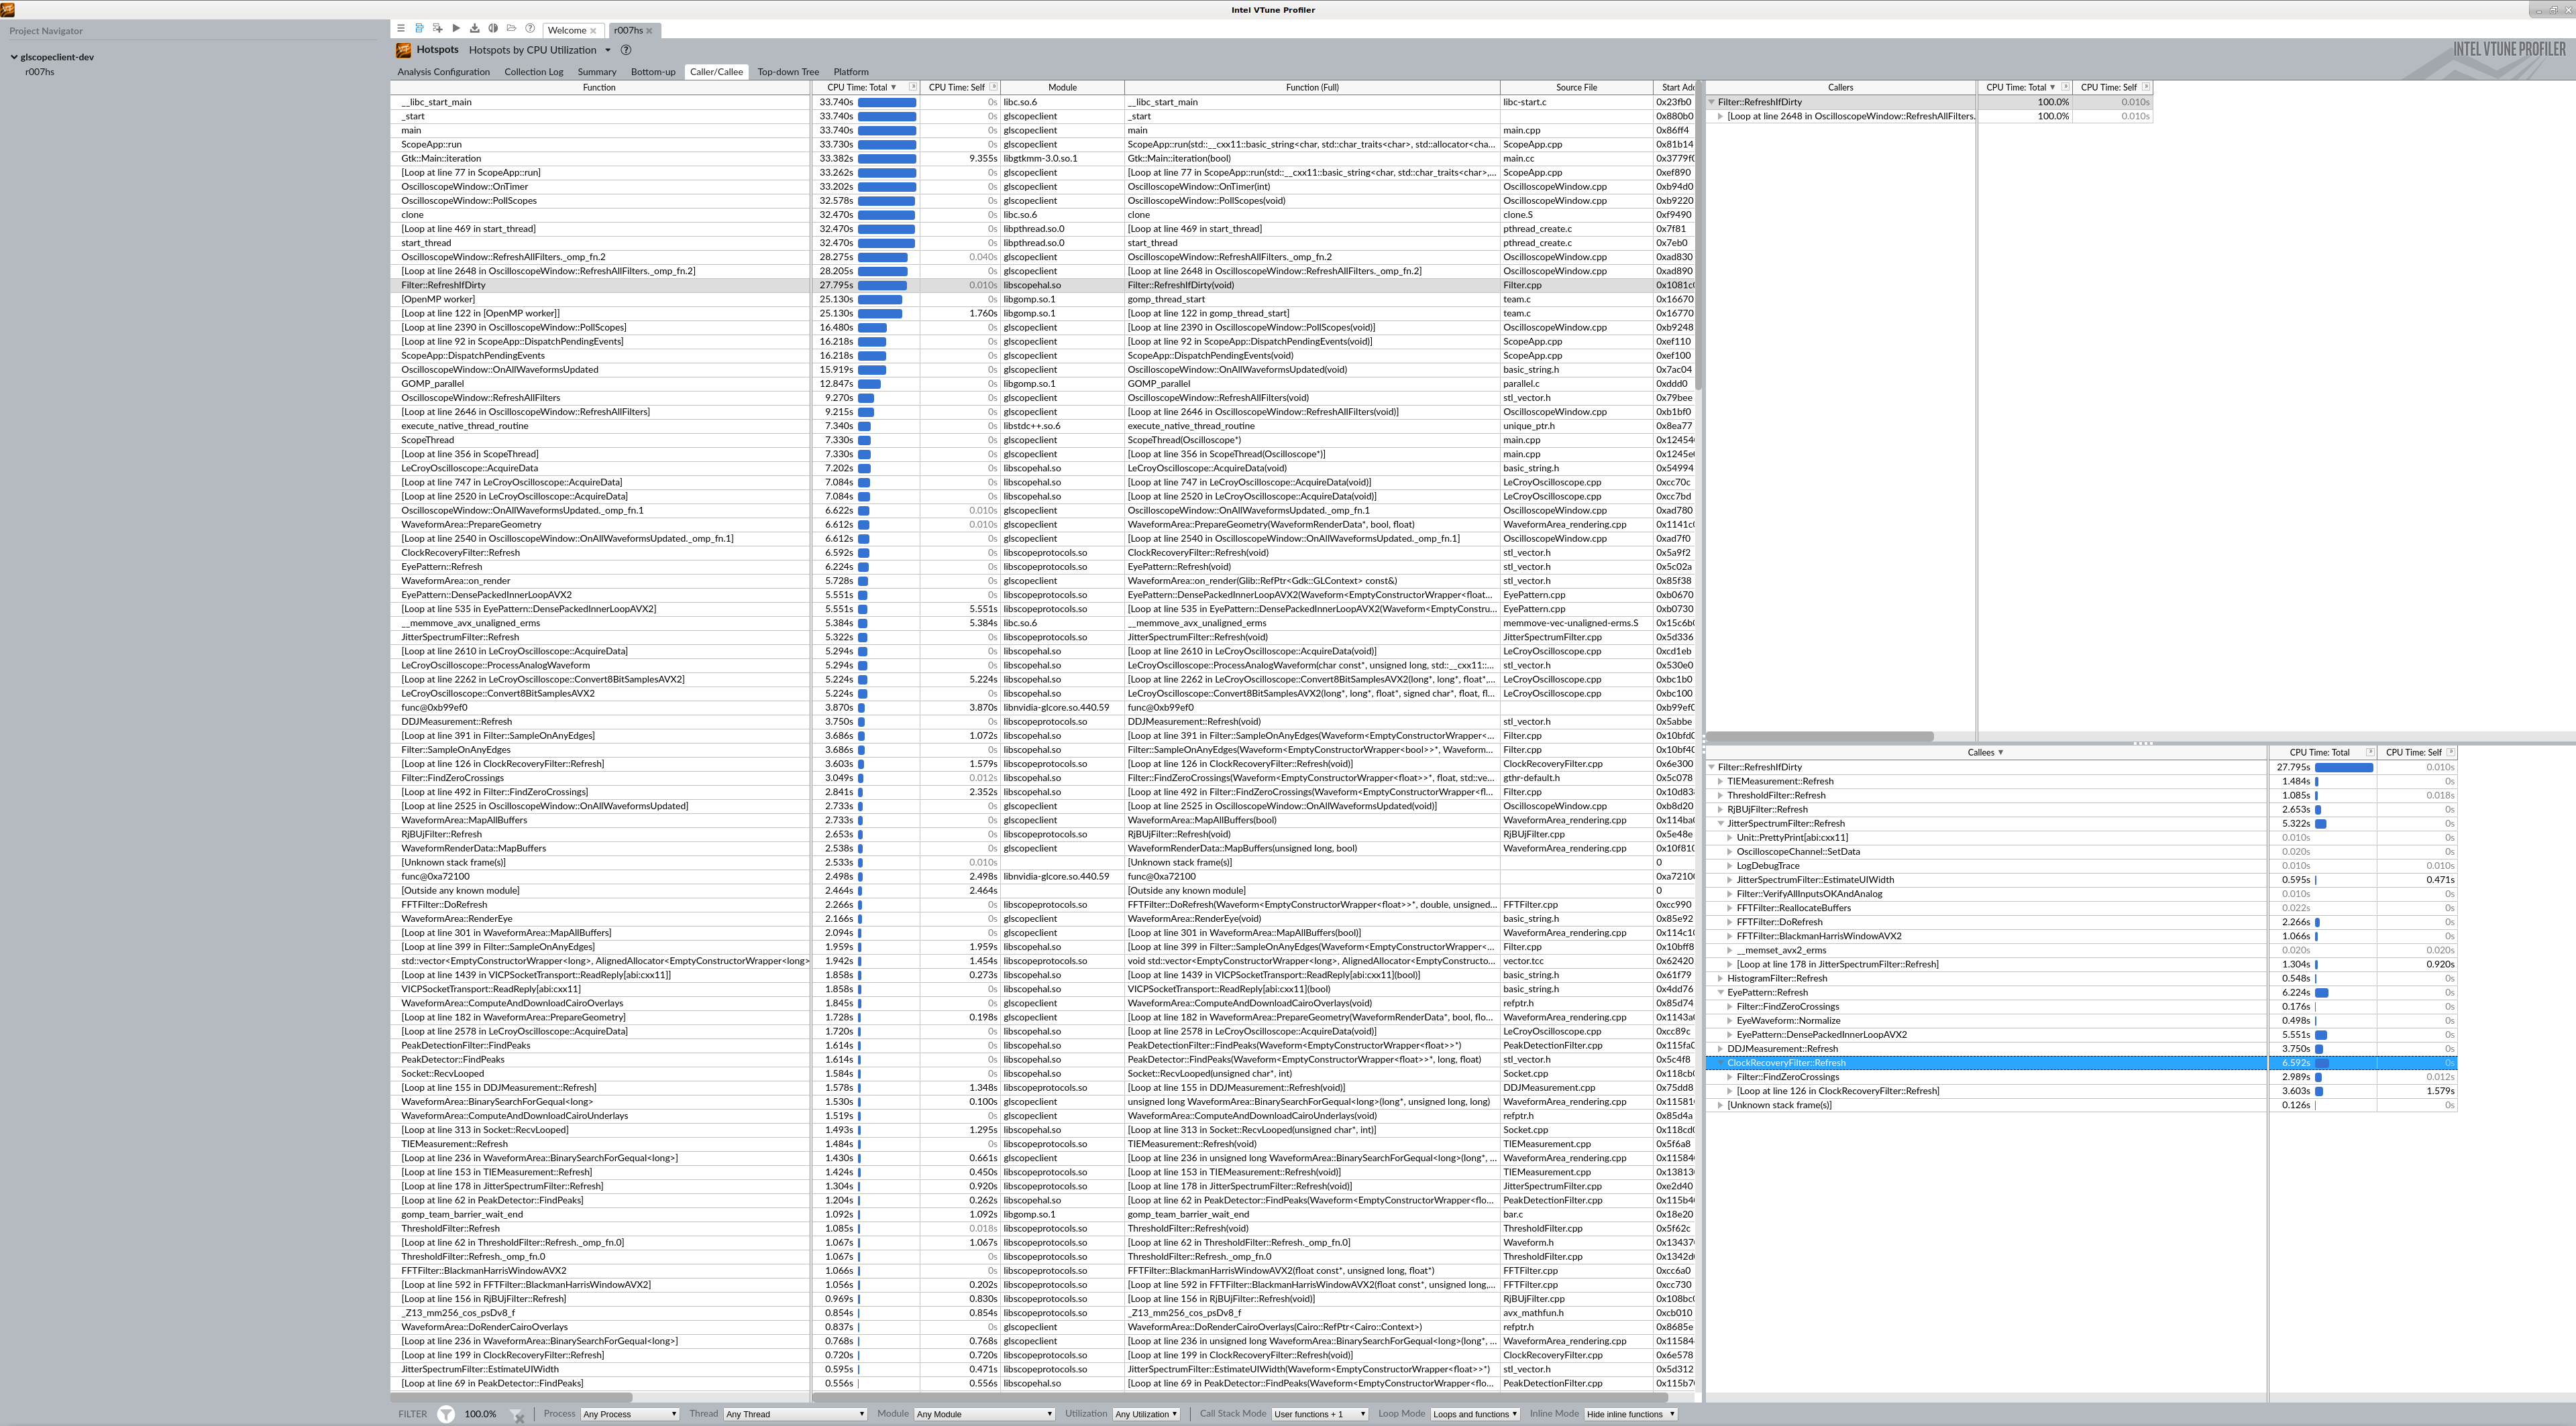Sort by the Function (Full) column header
The width and height of the screenshot is (2576, 1426).
coord(1312,87)
